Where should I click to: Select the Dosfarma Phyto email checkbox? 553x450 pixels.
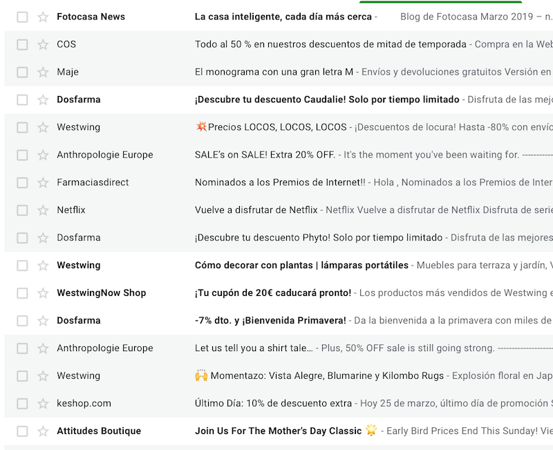22,238
